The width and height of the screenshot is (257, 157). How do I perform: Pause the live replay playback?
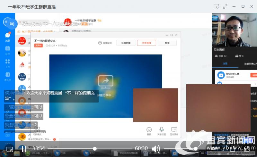click(x=24, y=149)
